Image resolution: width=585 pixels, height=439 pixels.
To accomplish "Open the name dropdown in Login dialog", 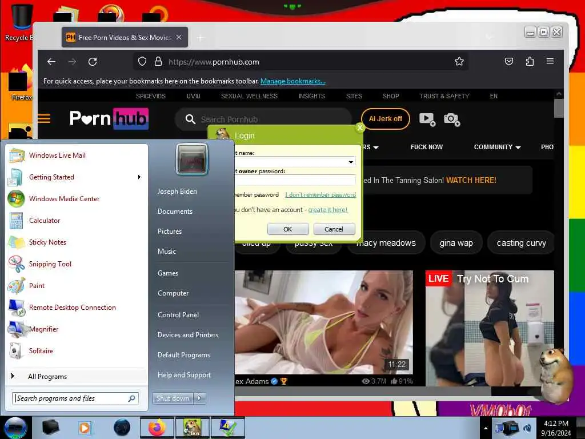I will 351,162.
